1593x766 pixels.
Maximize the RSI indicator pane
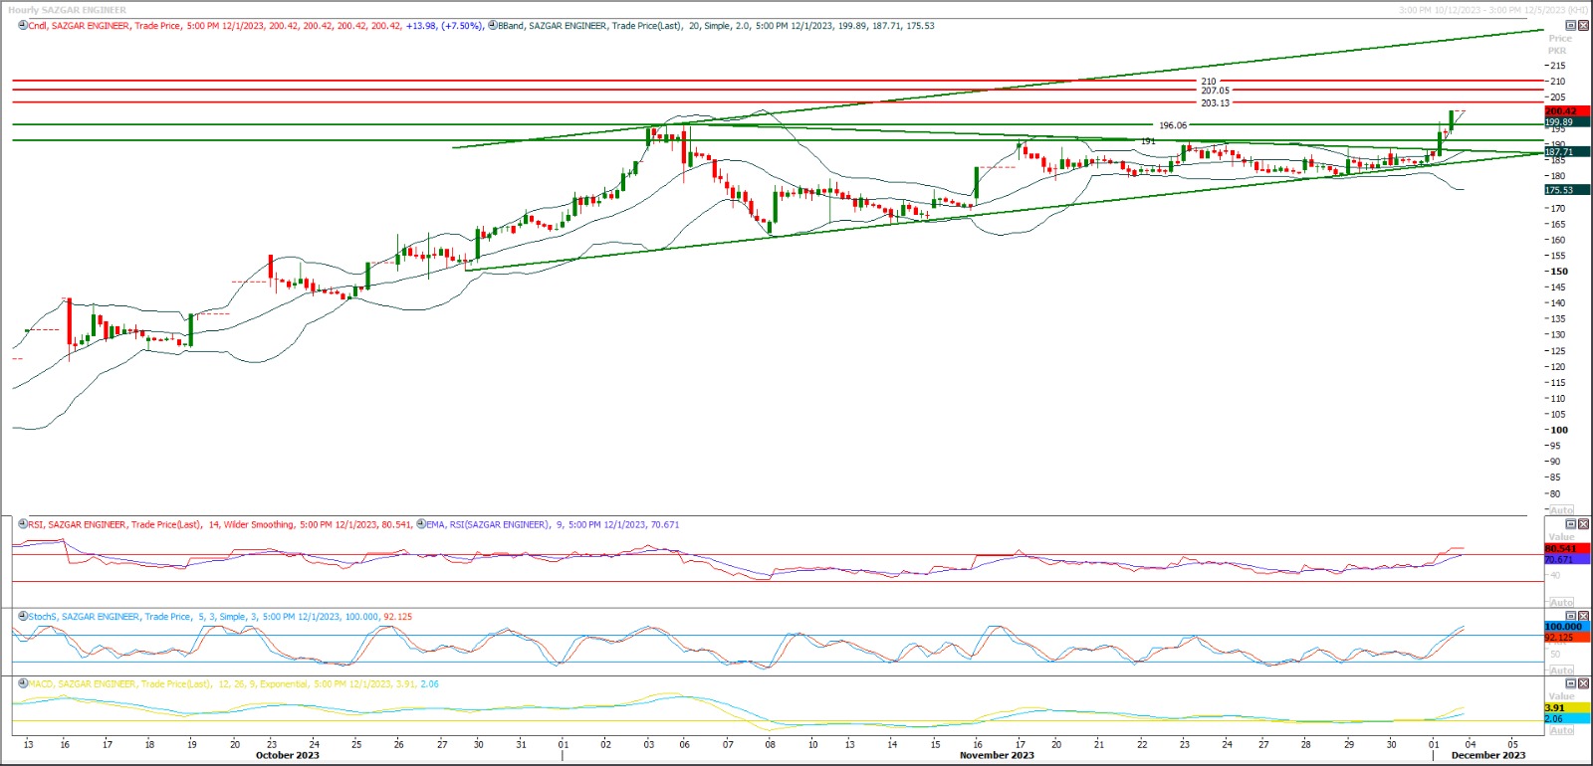click(x=1571, y=524)
